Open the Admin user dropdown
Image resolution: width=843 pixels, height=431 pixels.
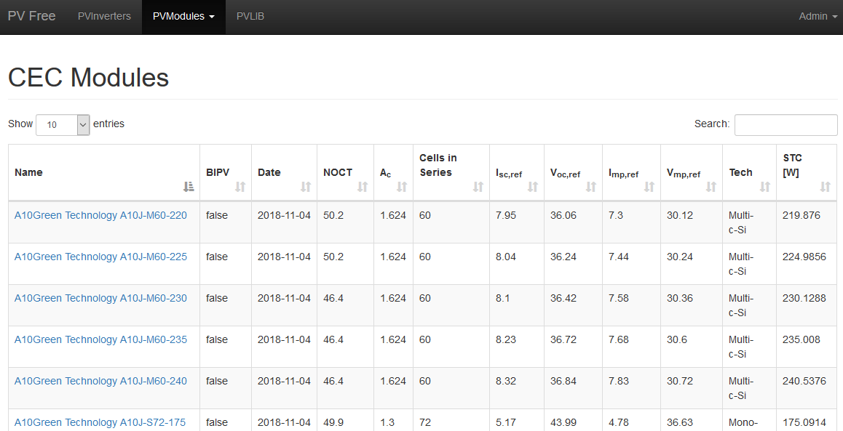pyautogui.click(x=818, y=17)
